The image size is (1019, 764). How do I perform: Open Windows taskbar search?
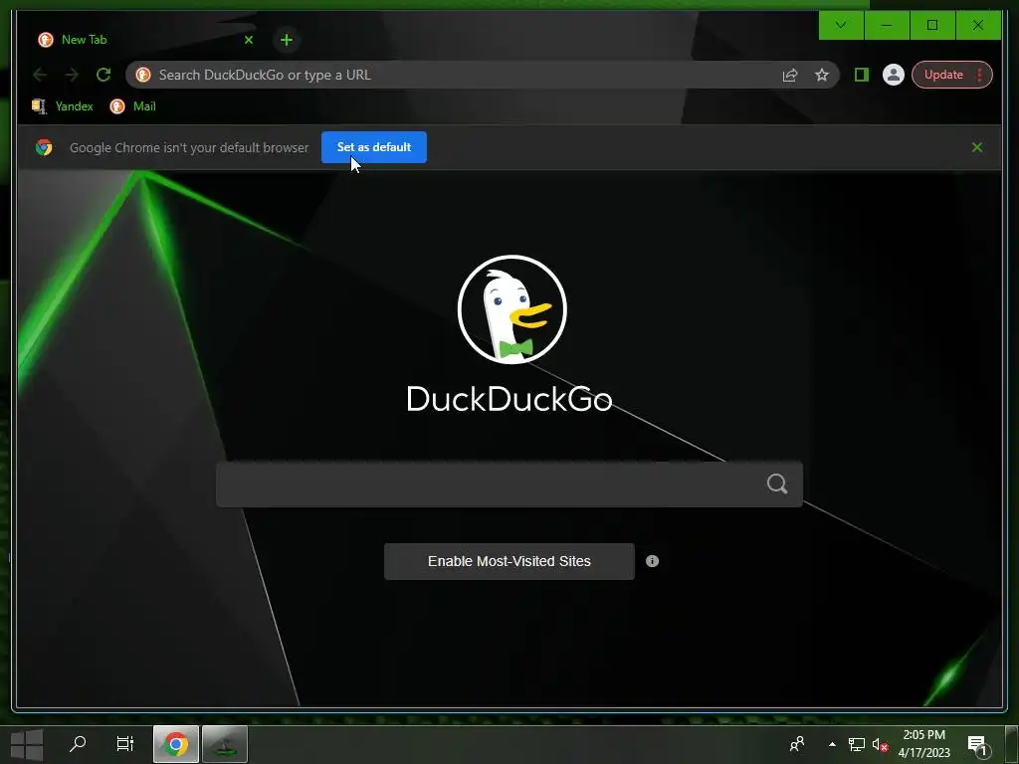78,744
